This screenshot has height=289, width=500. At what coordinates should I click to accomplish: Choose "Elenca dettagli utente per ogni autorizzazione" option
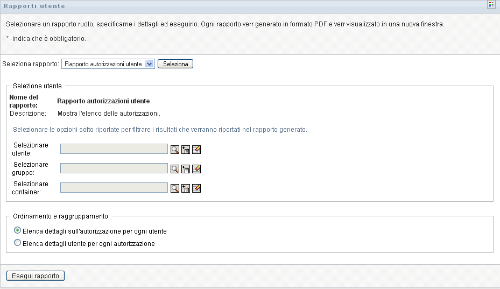[18, 243]
